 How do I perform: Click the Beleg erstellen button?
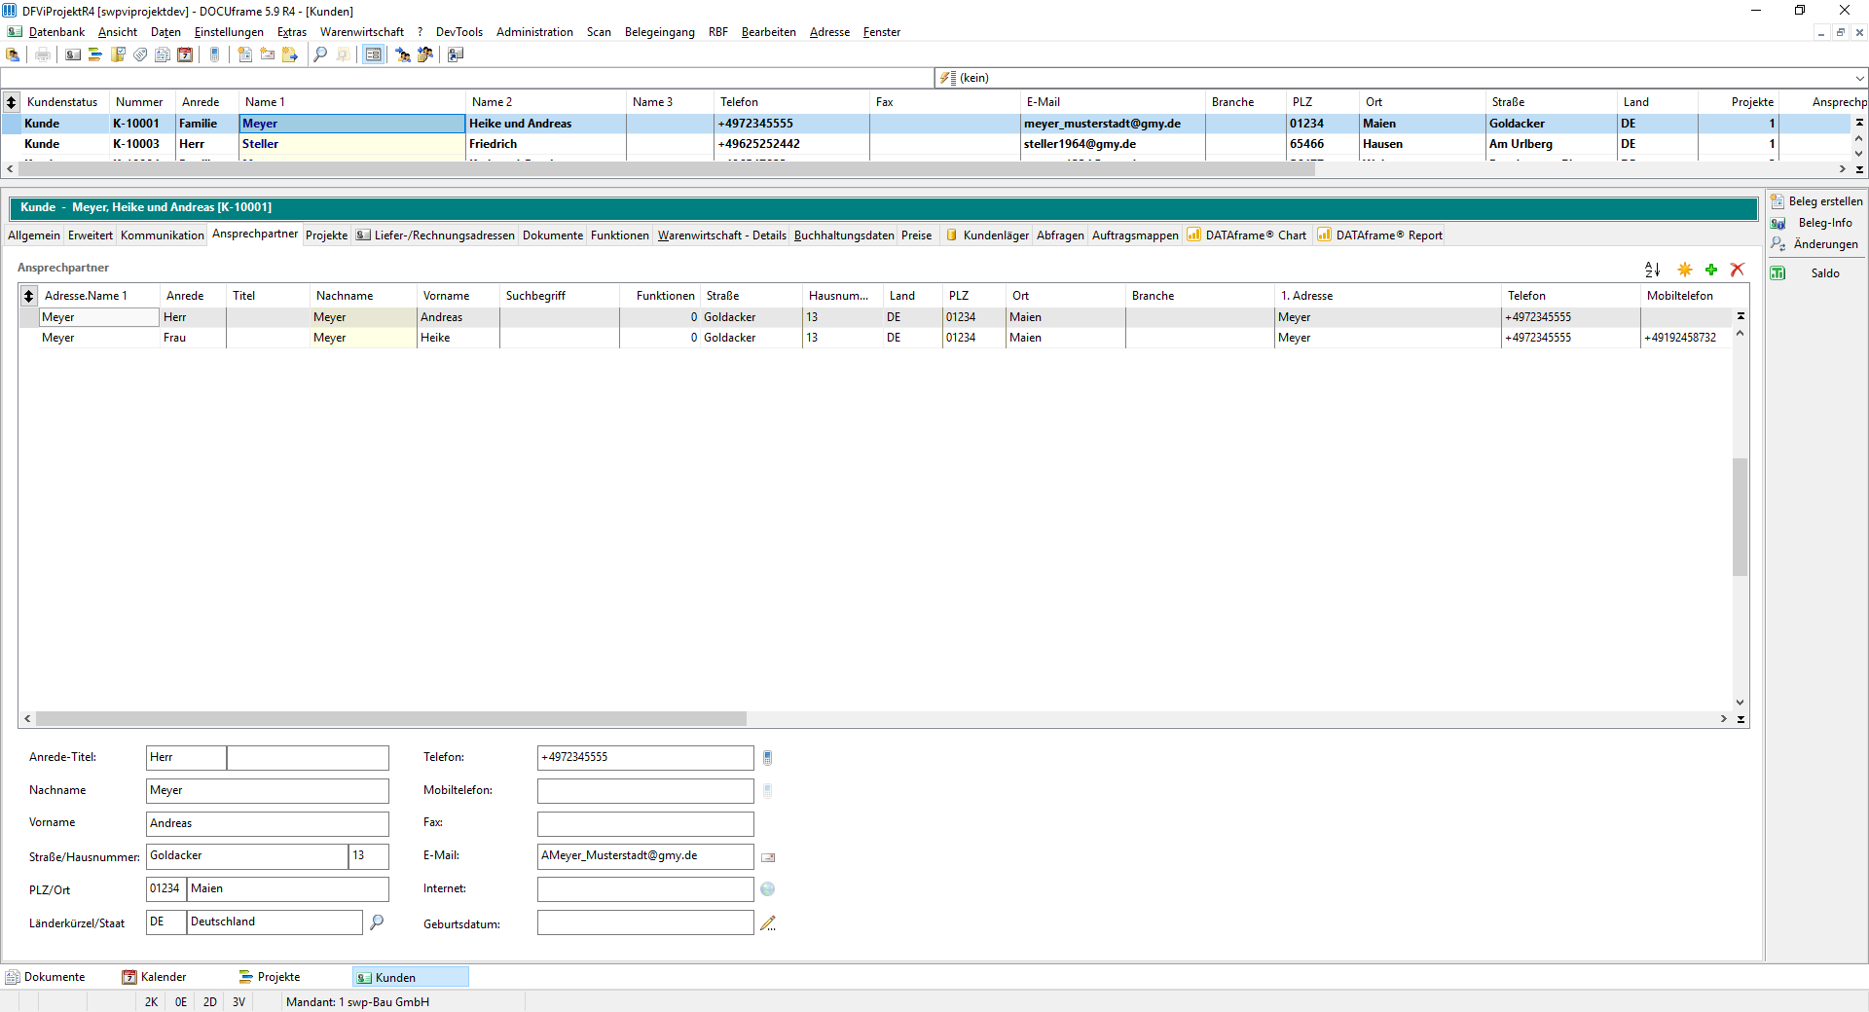[x=1816, y=201]
